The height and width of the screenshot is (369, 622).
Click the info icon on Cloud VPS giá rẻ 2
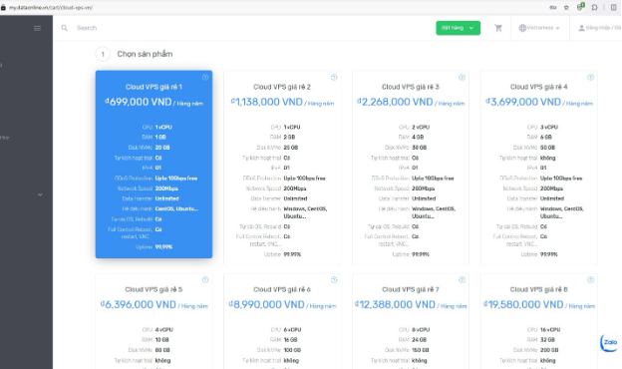(x=334, y=78)
